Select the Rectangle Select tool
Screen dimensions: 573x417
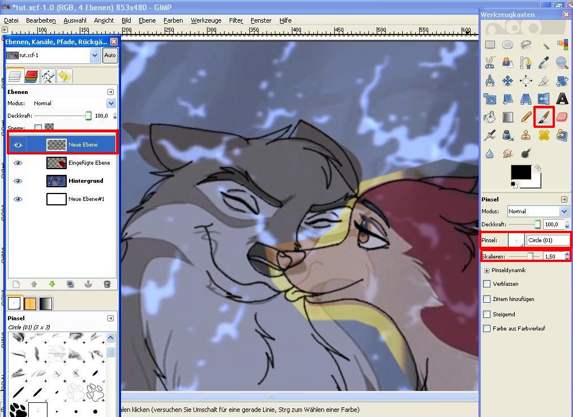click(490, 45)
